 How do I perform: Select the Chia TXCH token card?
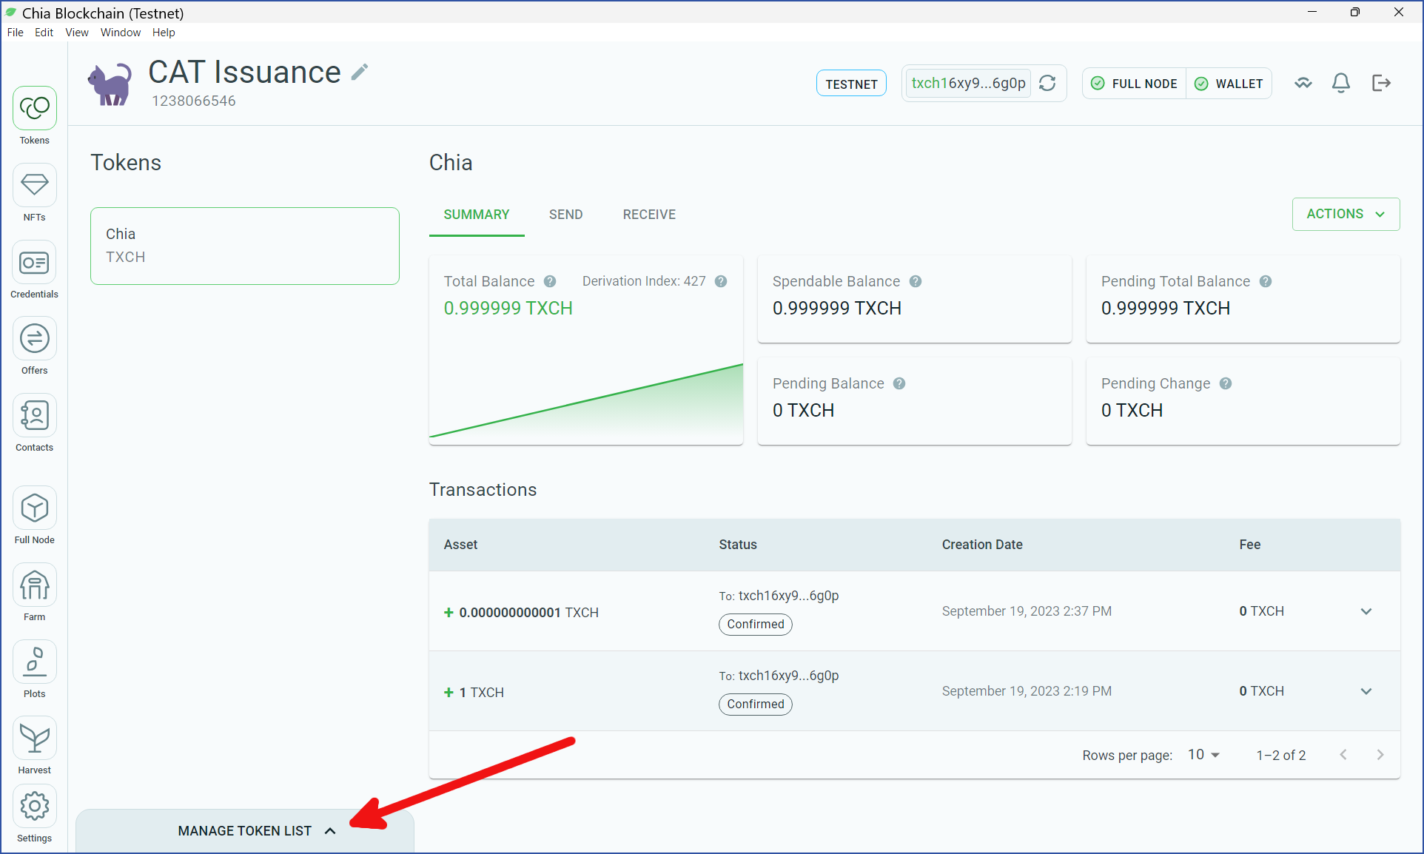245,246
